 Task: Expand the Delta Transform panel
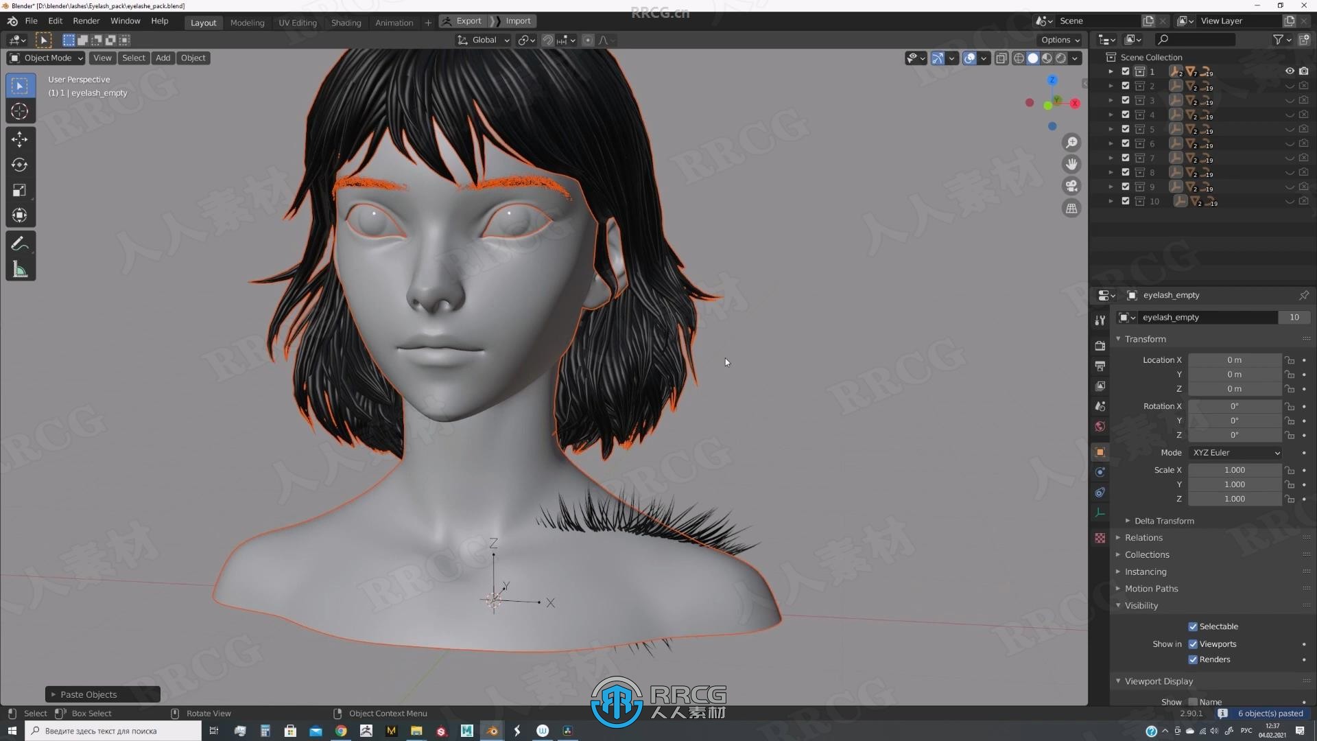click(1163, 521)
